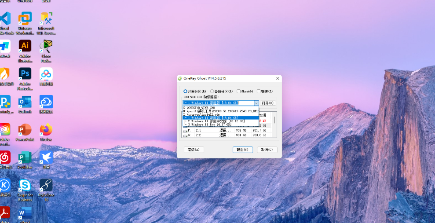Select the MyEclipse 10 desktop icon
This screenshot has height=223, width=435.
point(46,190)
